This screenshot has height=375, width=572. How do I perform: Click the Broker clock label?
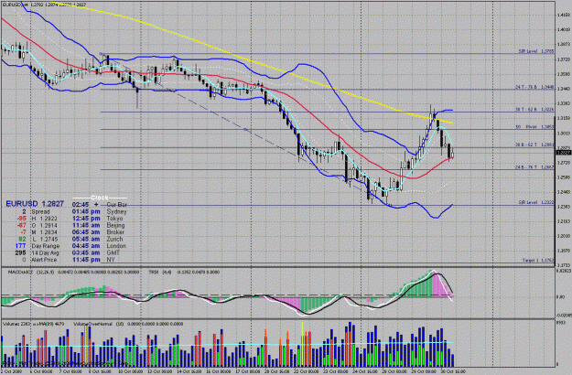pyautogui.click(x=115, y=232)
